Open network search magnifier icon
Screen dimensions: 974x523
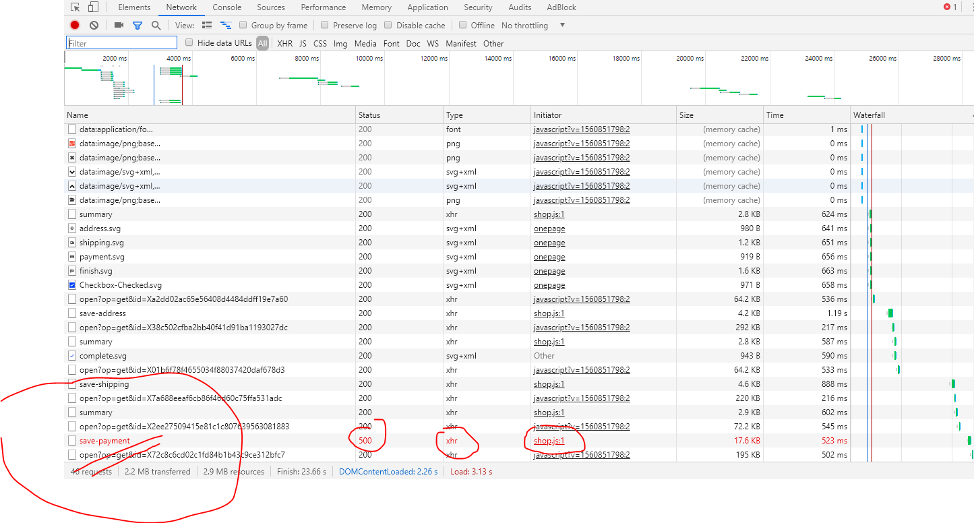click(x=156, y=25)
